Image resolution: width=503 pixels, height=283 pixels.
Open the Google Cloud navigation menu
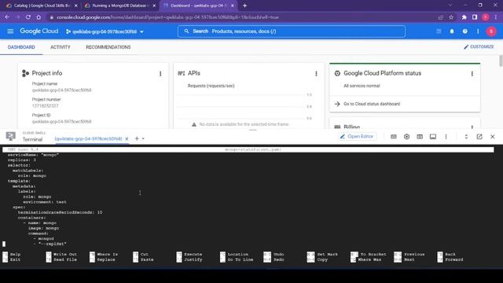pos(10,31)
